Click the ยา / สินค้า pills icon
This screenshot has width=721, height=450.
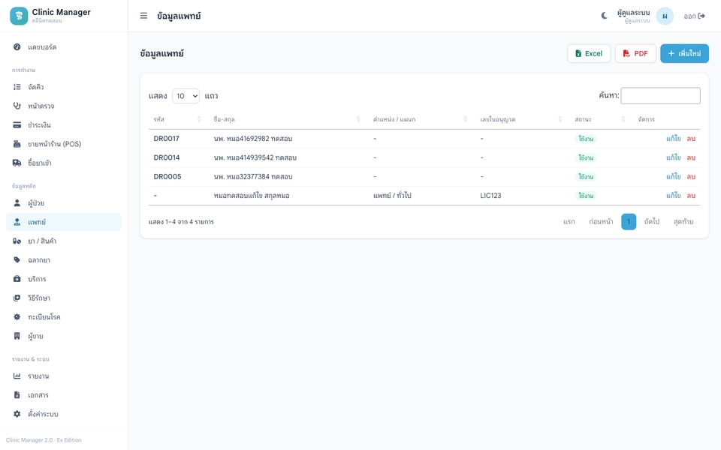pyautogui.click(x=17, y=241)
